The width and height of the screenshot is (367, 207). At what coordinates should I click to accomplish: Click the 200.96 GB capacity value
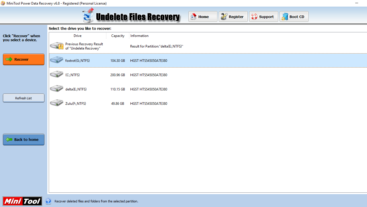(x=118, y=75)
